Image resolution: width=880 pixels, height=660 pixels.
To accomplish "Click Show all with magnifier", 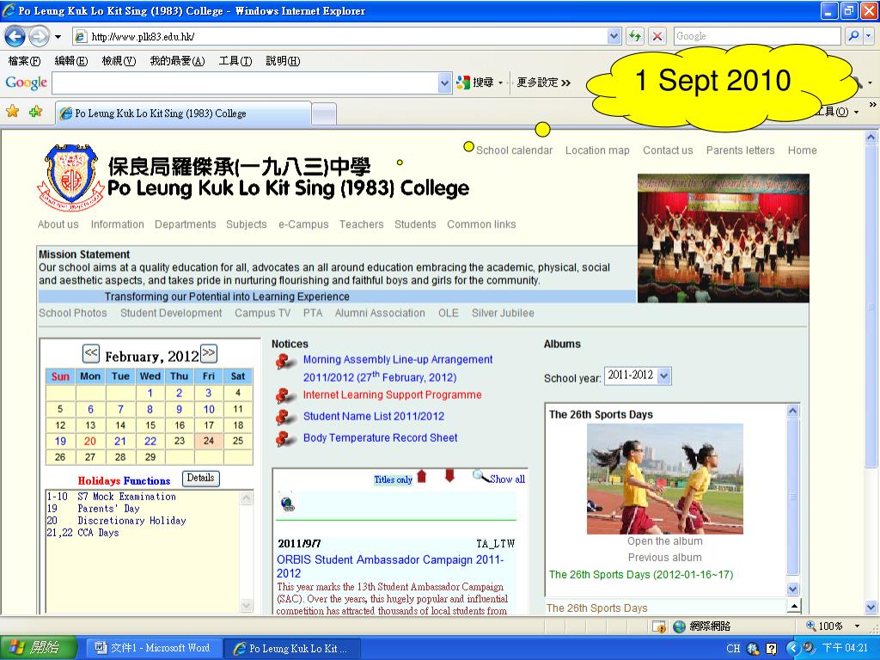I will click(x=499, y=478).
